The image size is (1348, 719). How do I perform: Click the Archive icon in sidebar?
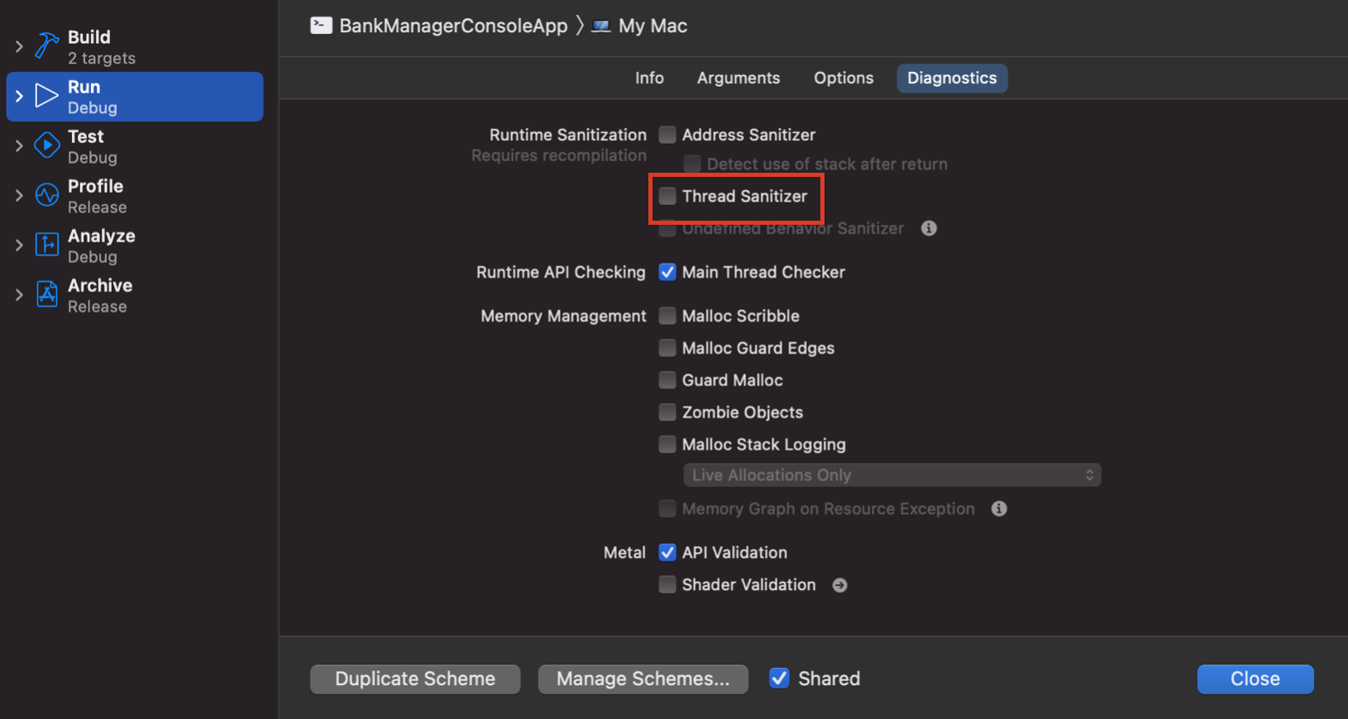click(46, 294)
